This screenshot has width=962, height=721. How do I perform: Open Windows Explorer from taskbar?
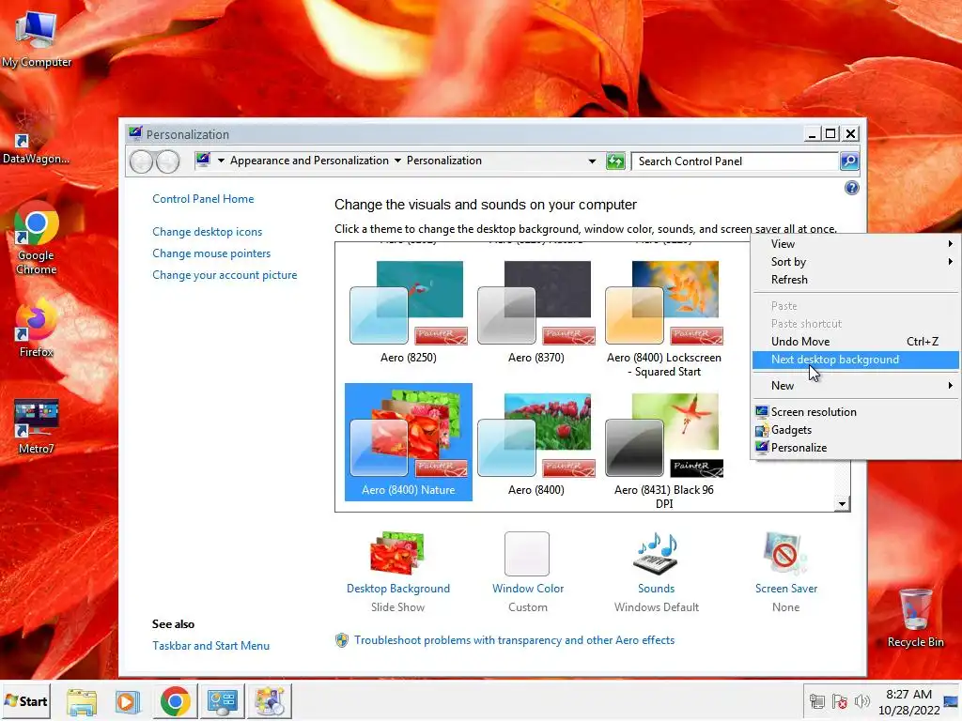[82, 701]
